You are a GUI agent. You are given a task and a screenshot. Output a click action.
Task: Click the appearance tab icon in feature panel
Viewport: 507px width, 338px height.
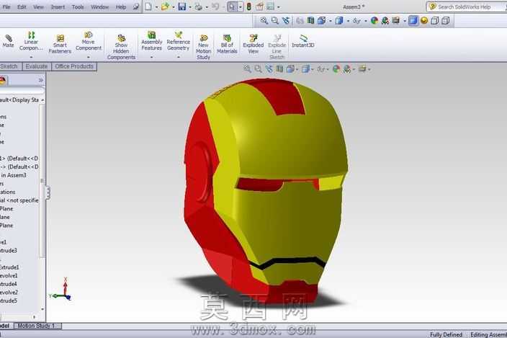[x=3, y=80]
